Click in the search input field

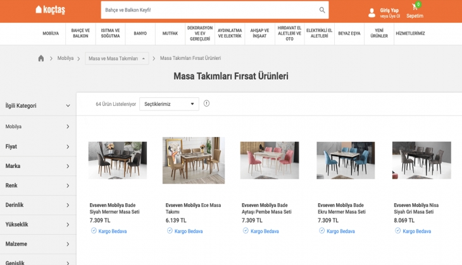pos(209,10)
